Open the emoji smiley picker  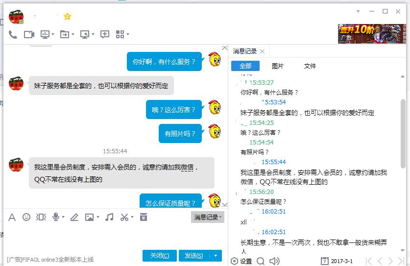(x=26, y=217)
